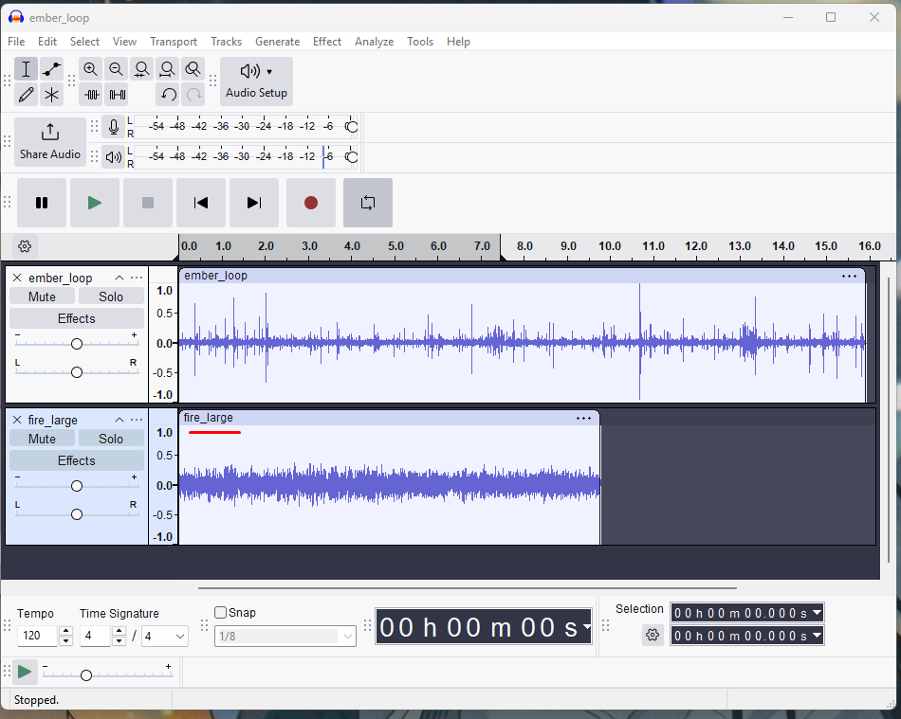901x719 pixels.
Task: Fit project to width zoom icon
Action: (167, 69)
